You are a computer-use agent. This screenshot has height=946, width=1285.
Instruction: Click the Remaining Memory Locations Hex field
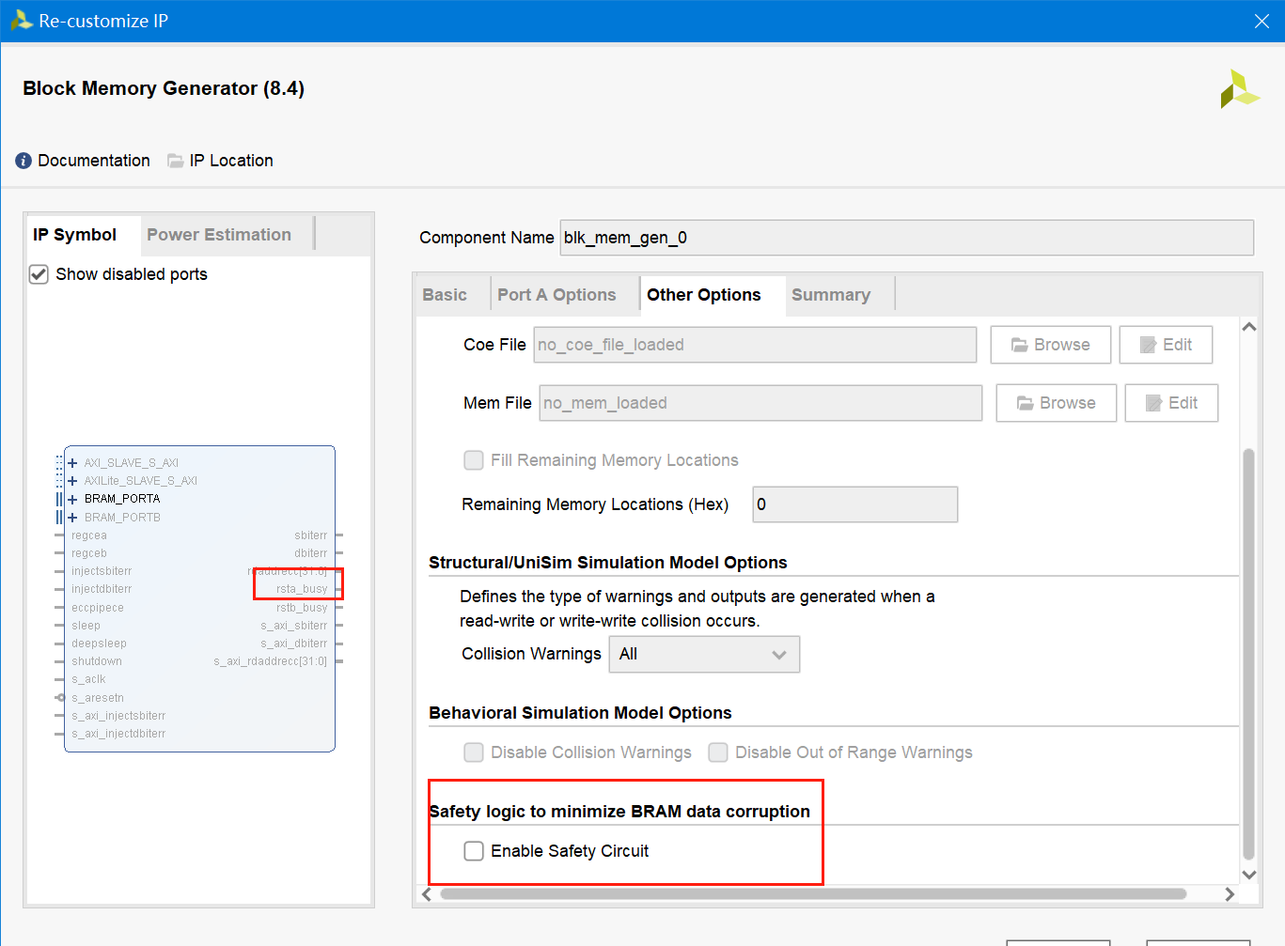(x=855, y=504)
